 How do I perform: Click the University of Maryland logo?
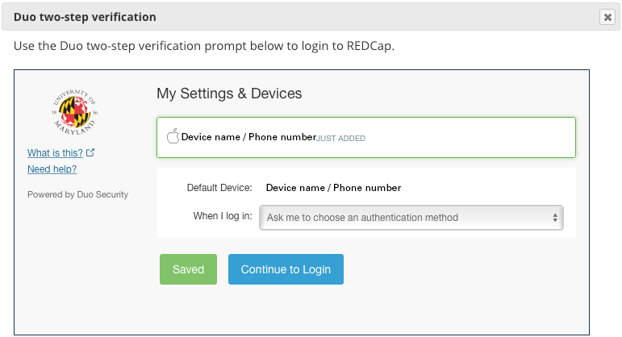pyautogui.click(x=74, y=112)
